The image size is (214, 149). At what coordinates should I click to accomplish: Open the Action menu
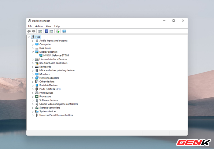(39, 26)
